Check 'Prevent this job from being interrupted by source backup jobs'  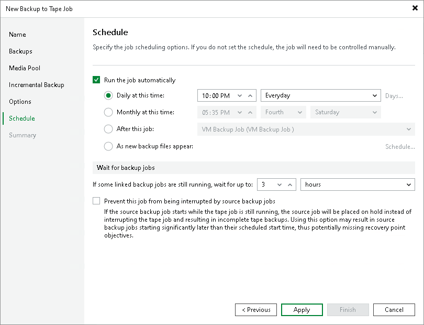(x=96, y=201)
